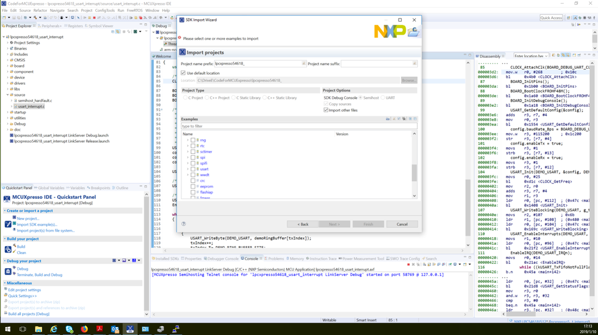Expand the startup folder in Project Explorer

coord(8,112)
